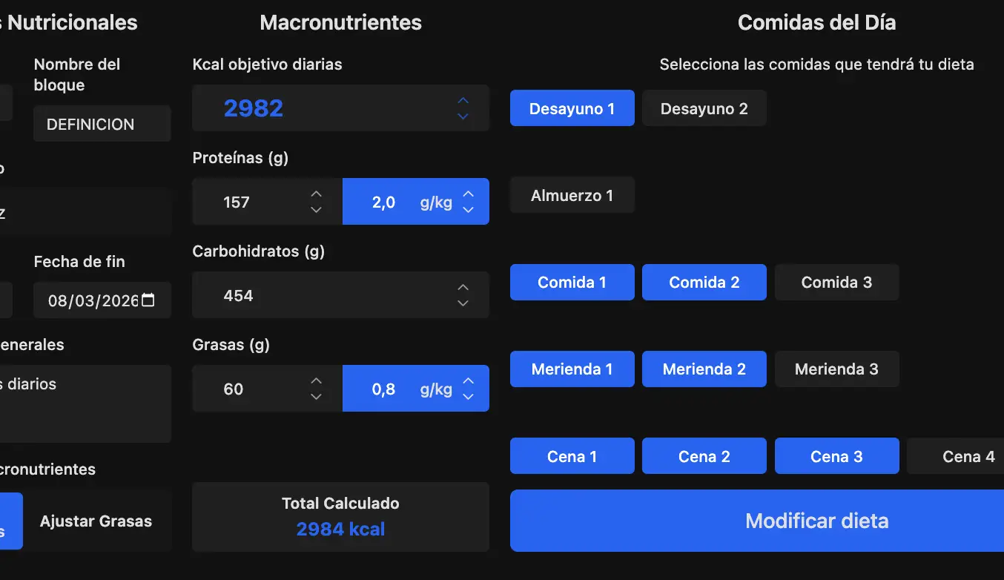Deselect the Desayuno 1 meal
1004x580 pixels.
(x=572, y=108)
